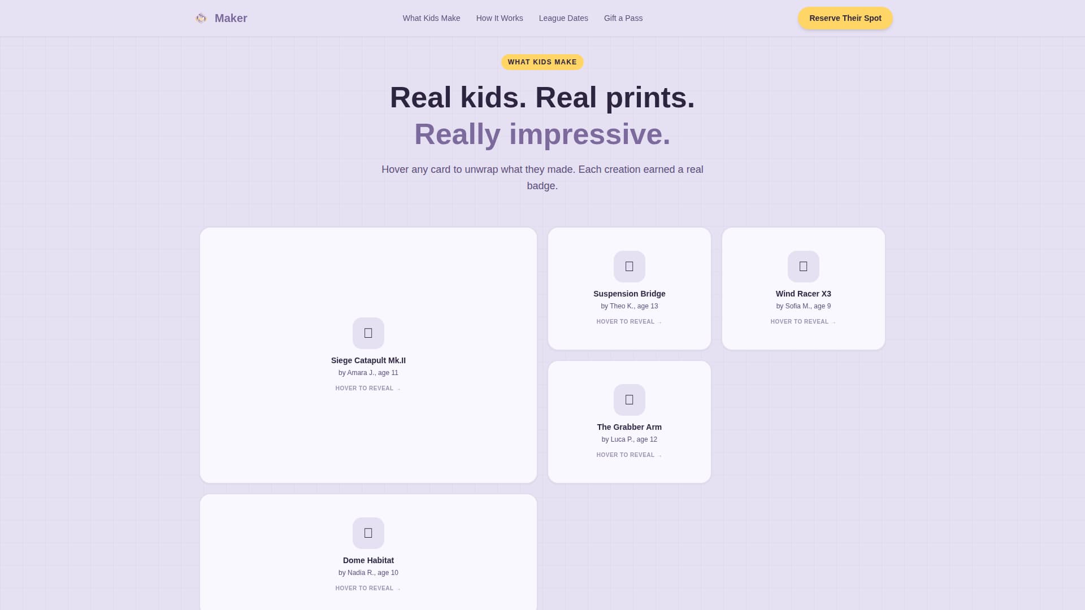Click 'by Amara J., age 11' text
The image size is (1085, 610).
pos(368,373)
